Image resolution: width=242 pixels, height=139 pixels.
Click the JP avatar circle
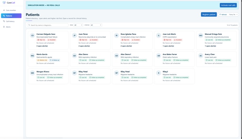pos(74,35)
